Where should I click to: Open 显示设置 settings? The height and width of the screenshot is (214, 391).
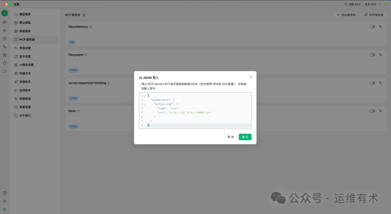35,56
